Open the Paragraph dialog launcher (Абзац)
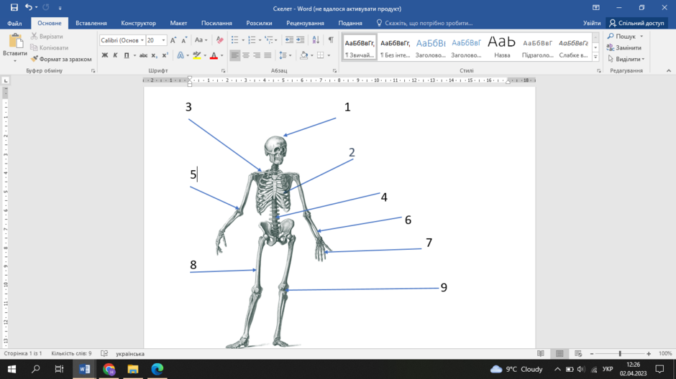Viewport: 676px width, 379px height. click(334, 70)
